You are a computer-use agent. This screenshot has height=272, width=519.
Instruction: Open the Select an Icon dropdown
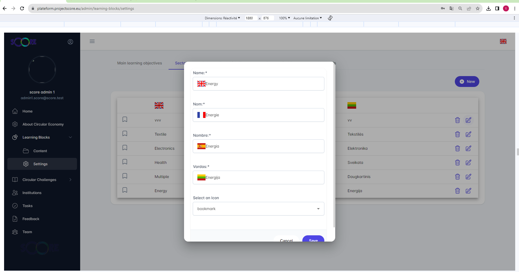[258, 209]
